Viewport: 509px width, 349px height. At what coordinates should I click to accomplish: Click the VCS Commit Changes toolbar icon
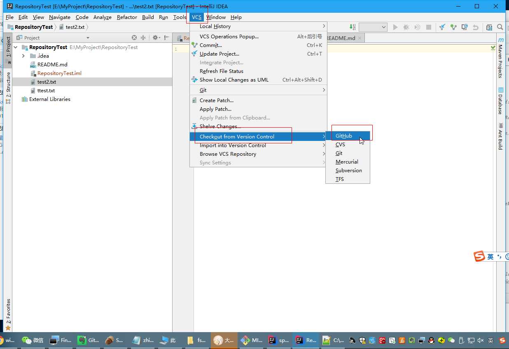click(453, 27)
